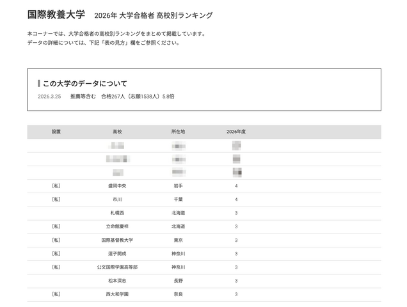
Task: Click the 岩手 location cell
Action: (179, 186)
